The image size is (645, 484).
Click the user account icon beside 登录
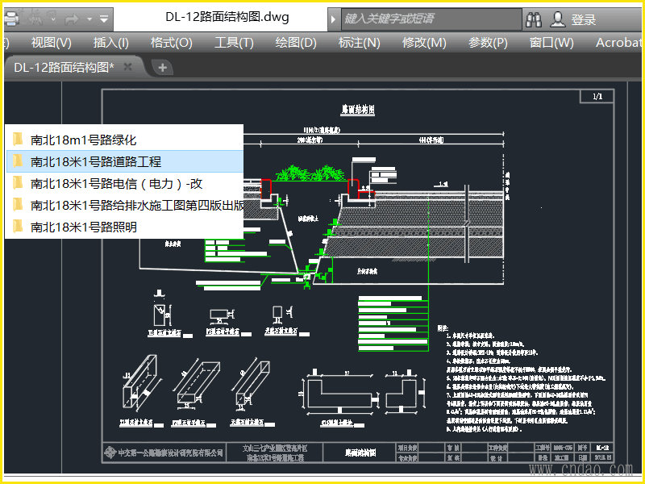[x=557, y=19]
